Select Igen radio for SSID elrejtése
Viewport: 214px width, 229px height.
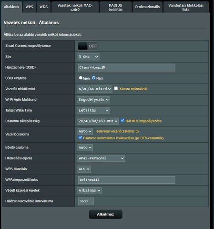pos(81,78)
